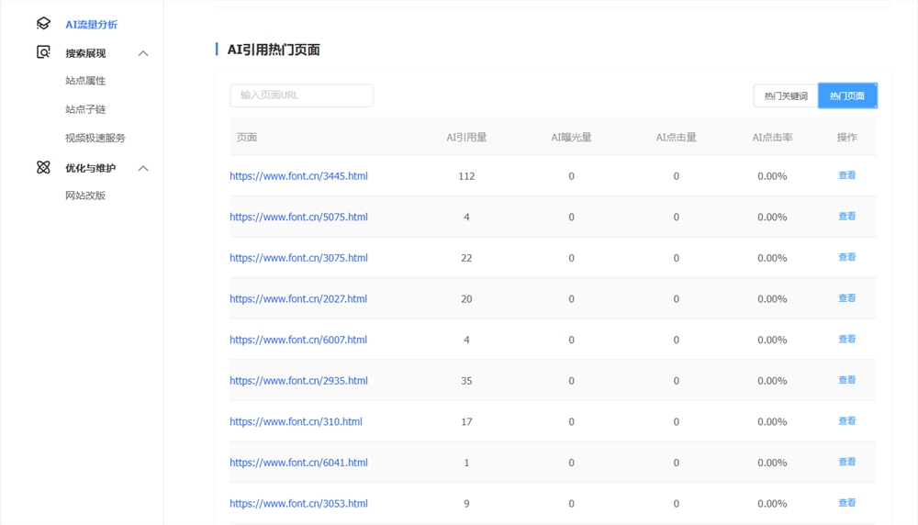Click 查看 for 2935.html row

(x=847, y=380)
